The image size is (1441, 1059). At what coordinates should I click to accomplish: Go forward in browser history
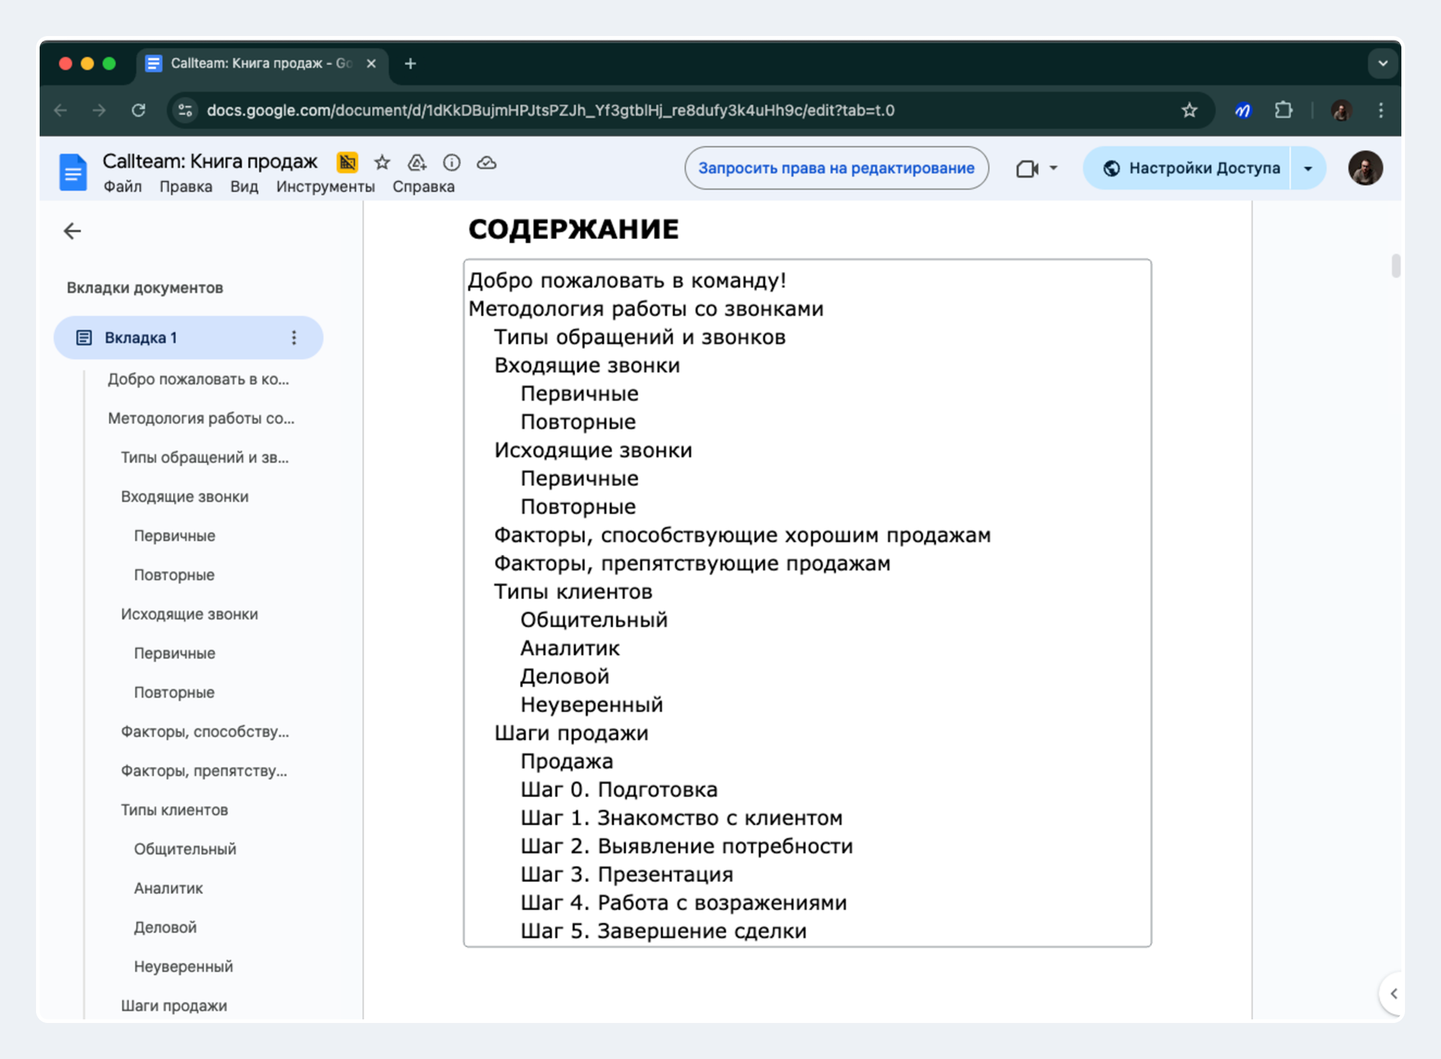pyautogui.click(x=98, y=110)
